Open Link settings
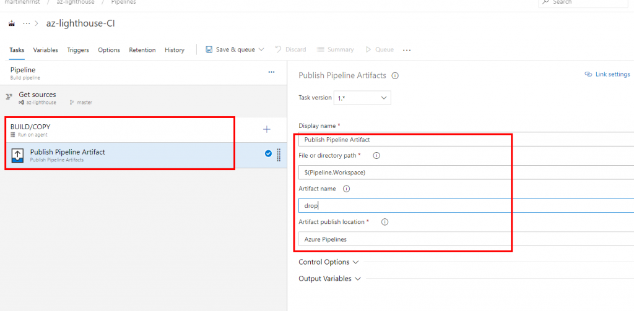The image size is (634, 311). [608, 74]
